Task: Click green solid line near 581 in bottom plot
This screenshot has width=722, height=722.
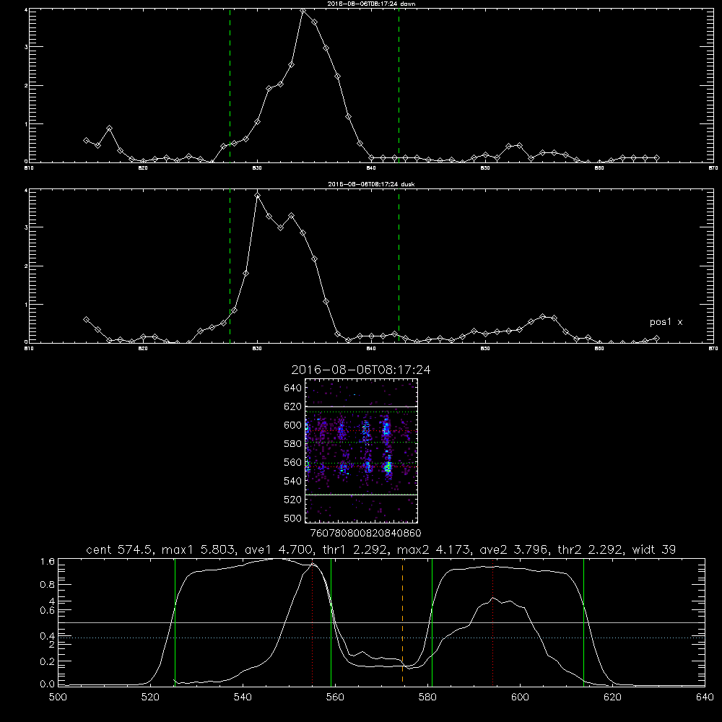Action: (432, 622)
